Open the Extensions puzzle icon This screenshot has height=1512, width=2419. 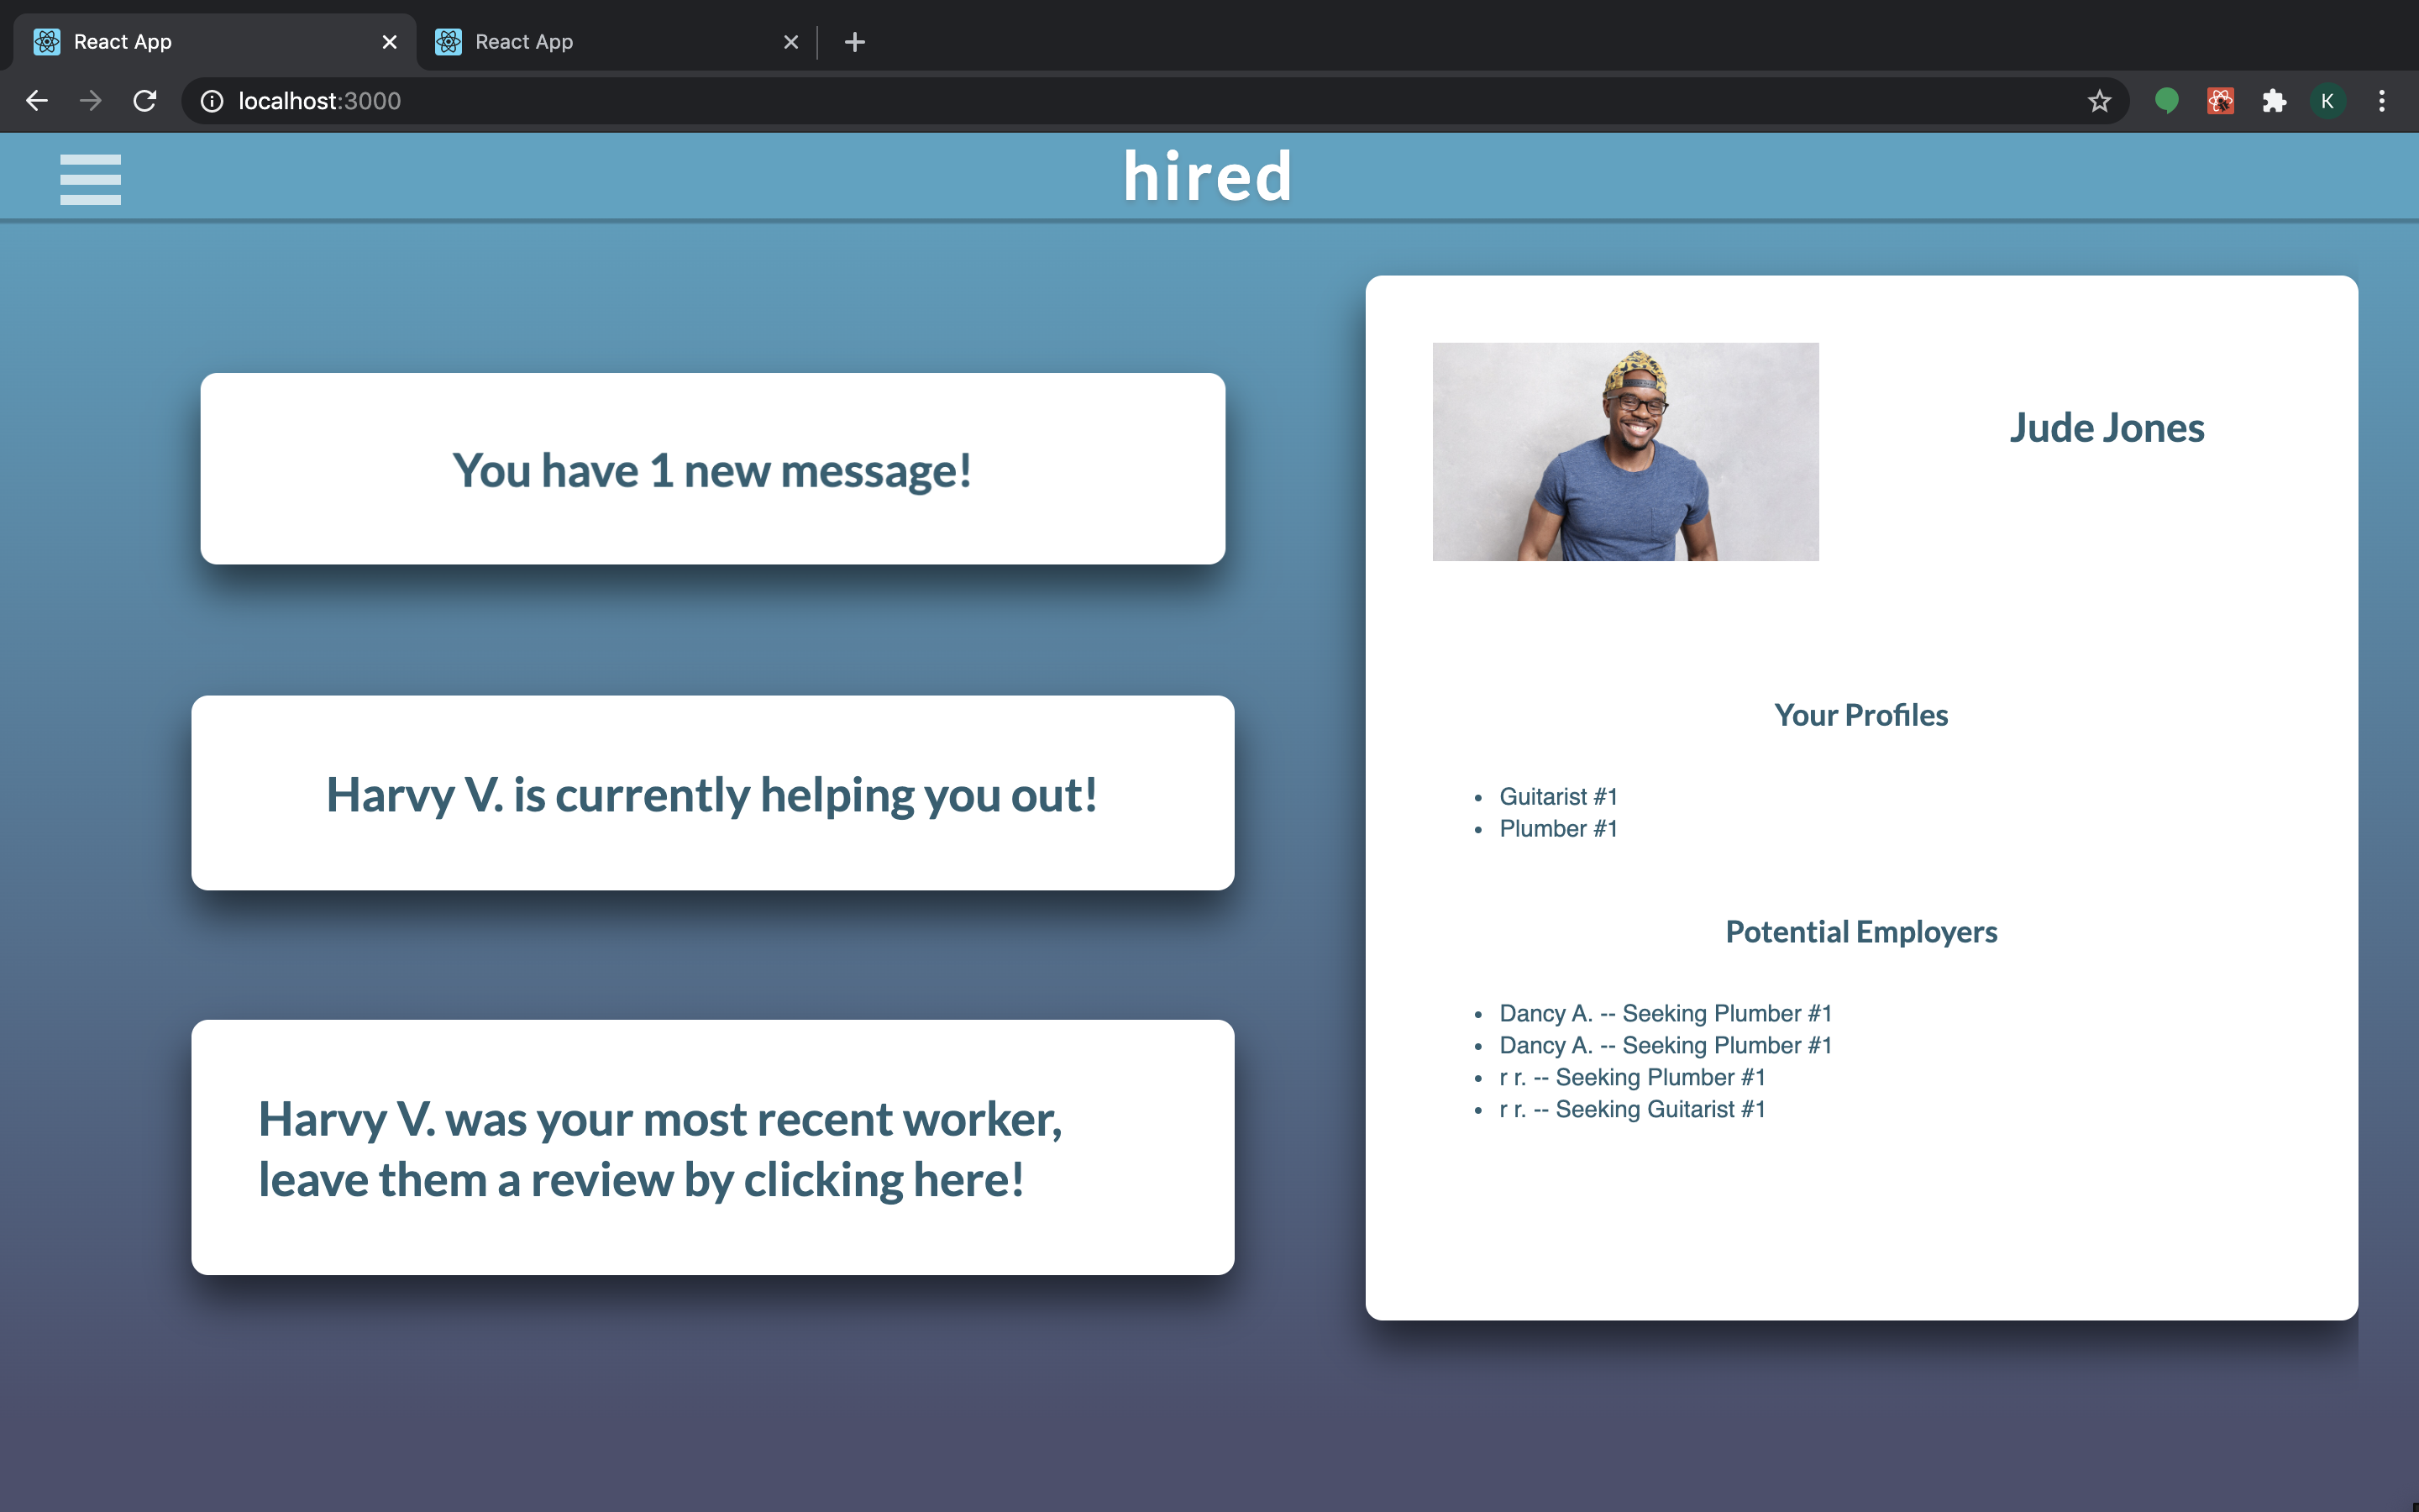pyautogui.click(x=2274, y=101)
